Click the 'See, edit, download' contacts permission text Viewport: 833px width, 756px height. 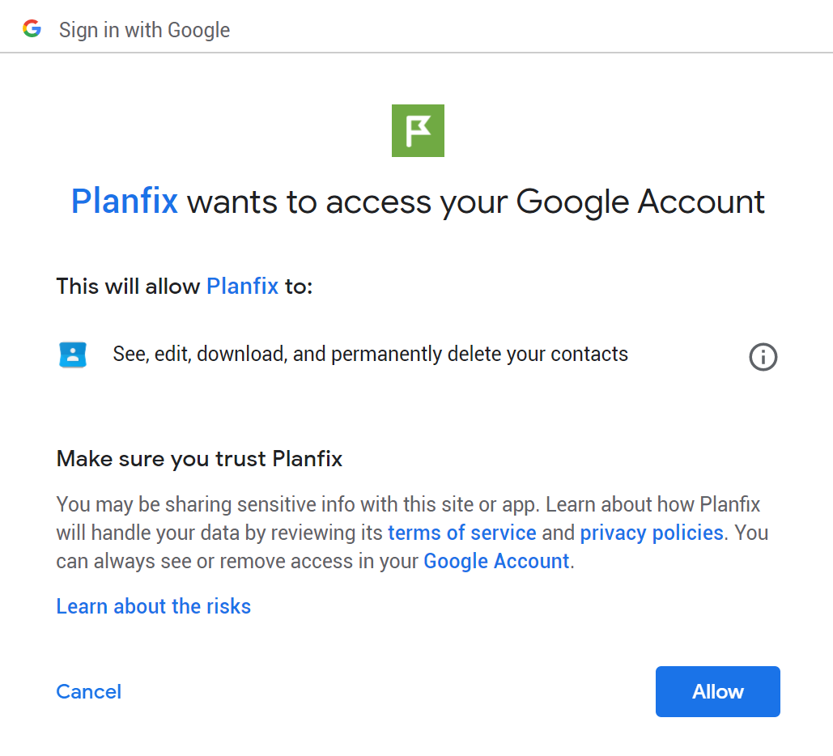[370, 355]
